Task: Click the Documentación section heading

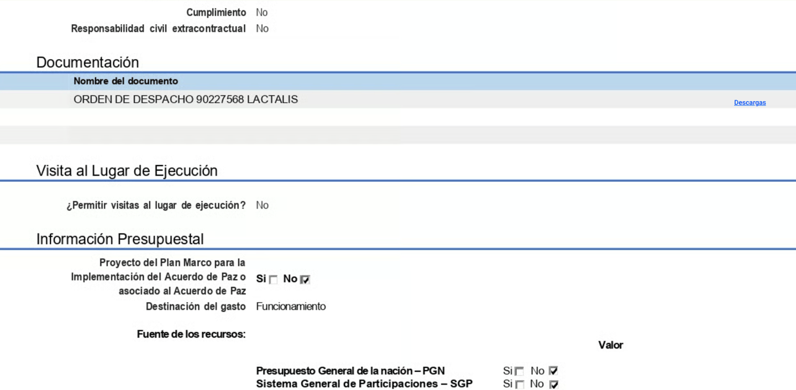Action: [x=87, y=62]
